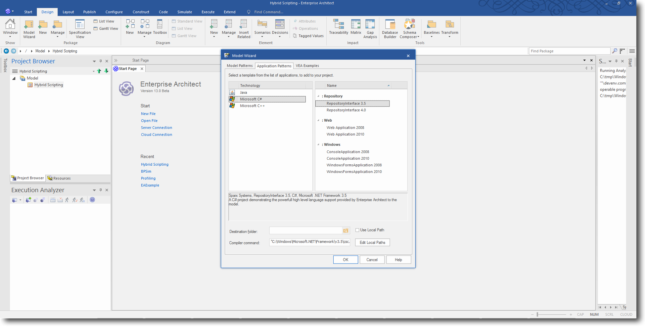The image size is (645, 328).
Task: Collapse the Model tree node
Action: [x=14, y=78]
